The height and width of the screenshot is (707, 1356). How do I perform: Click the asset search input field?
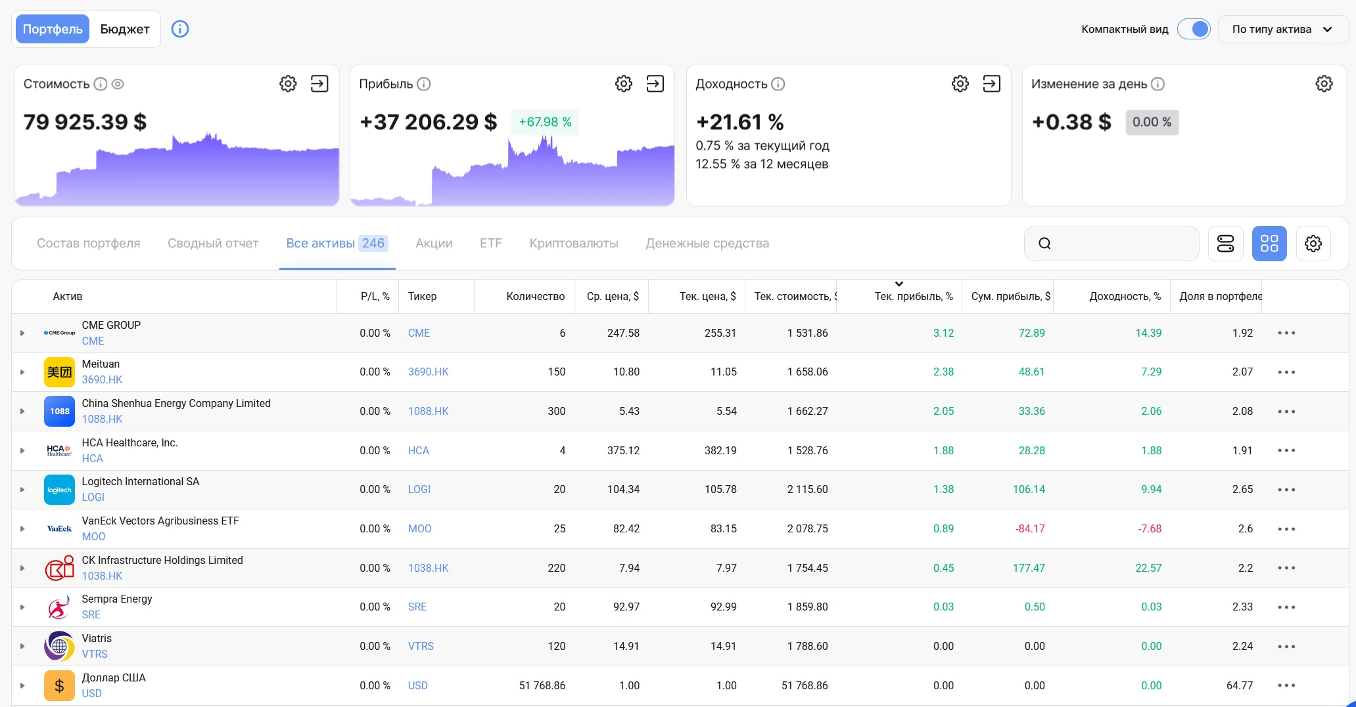coord(1111,244)
